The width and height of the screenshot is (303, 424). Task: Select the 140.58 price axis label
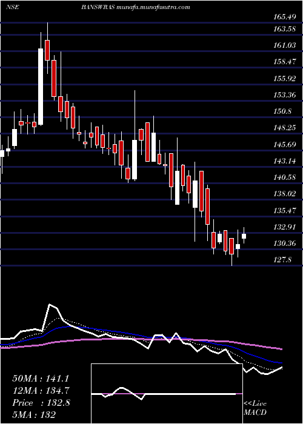[284, 177]
